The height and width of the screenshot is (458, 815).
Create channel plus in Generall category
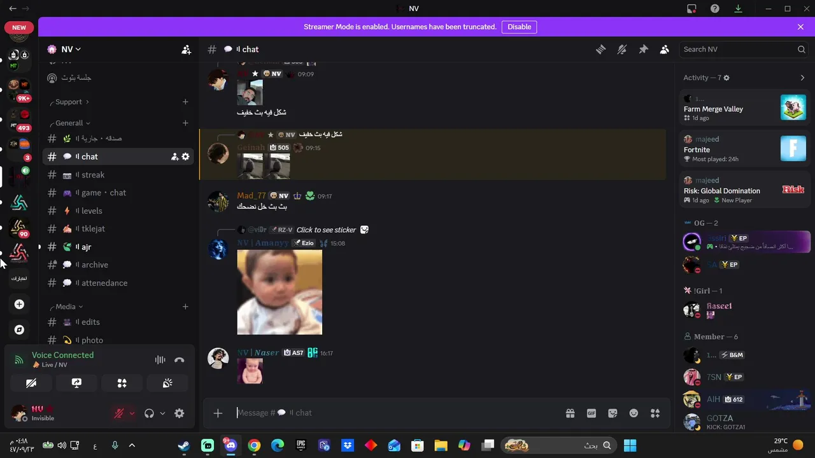coord(185,123)
